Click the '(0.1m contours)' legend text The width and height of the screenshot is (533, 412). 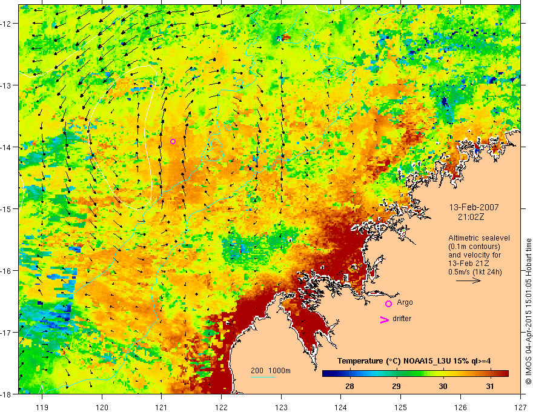474,247
